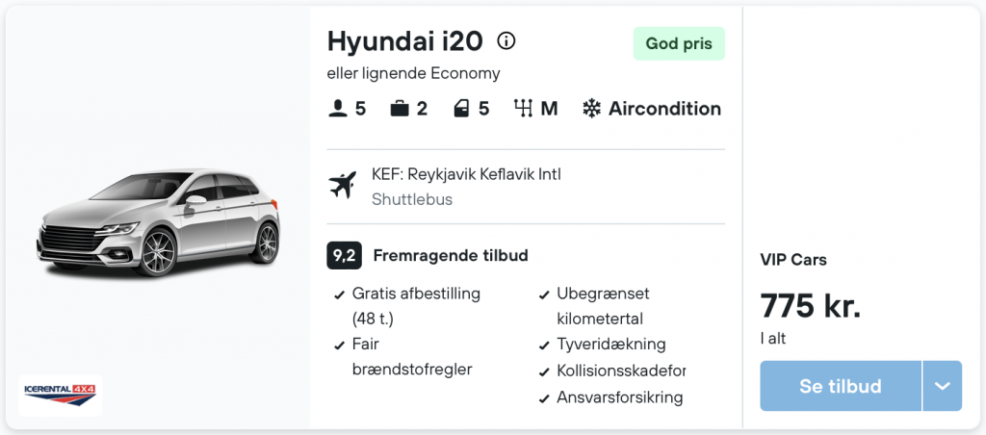Click the Tyveridækning feature line
Viewport: 986px width, 435px height.
(x=602, y=345)
